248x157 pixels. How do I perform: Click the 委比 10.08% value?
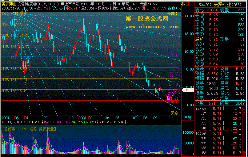point(211,10)
